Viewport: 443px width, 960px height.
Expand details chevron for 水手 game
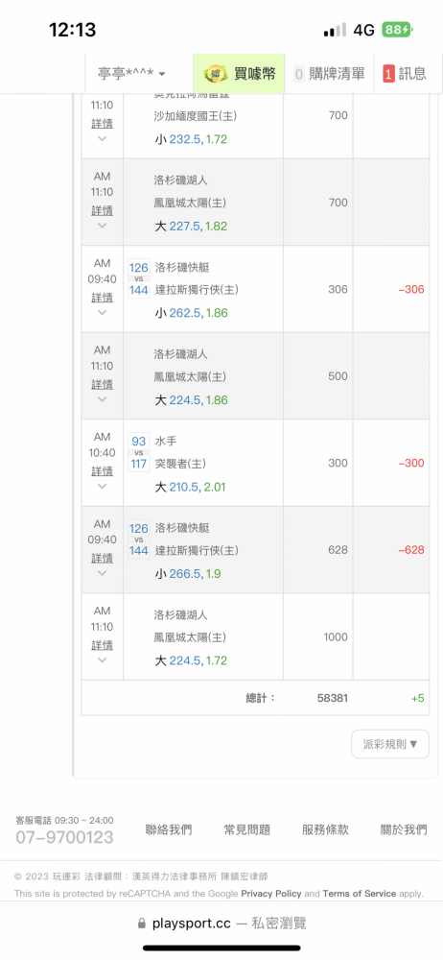103,486
